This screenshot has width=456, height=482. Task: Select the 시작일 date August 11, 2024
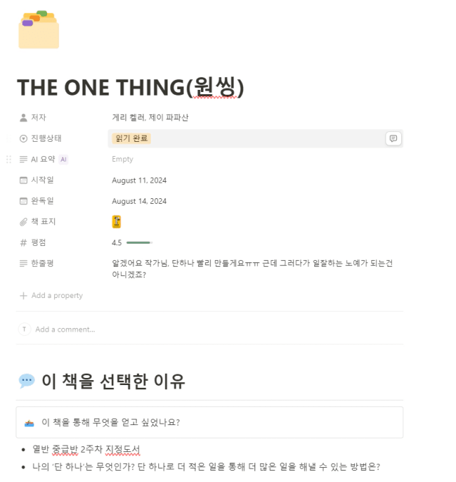tap(139, 180)
